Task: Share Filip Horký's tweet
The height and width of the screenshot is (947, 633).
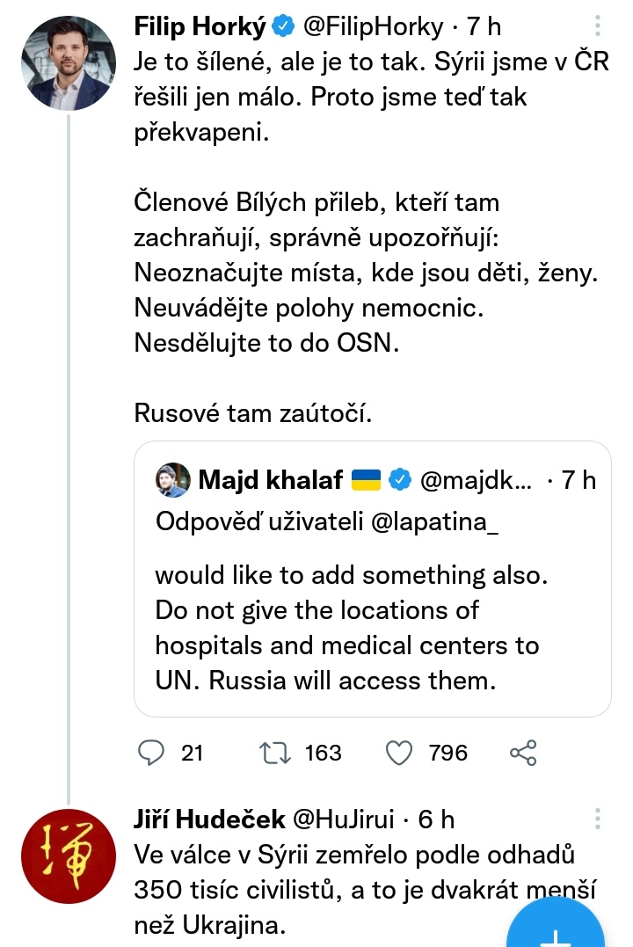Action: coord(523,753)
